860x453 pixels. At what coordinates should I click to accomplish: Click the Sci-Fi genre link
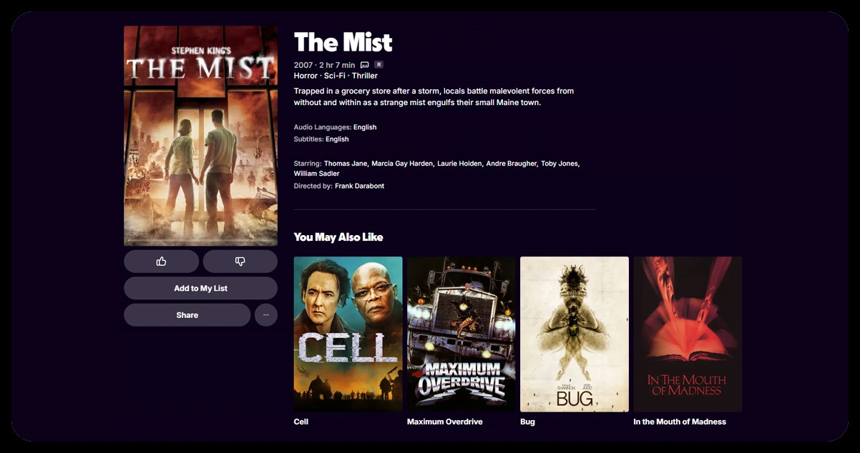tap(336, 76)
